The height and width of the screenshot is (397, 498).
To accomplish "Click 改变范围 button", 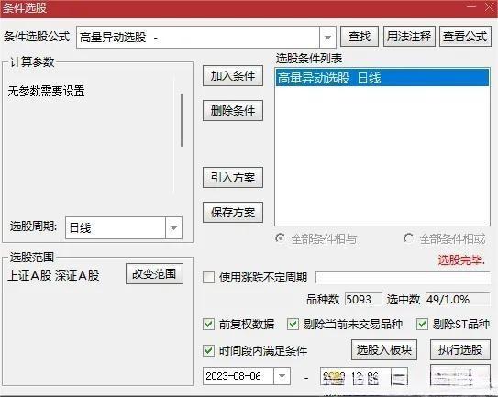I will tap(154, 274).
